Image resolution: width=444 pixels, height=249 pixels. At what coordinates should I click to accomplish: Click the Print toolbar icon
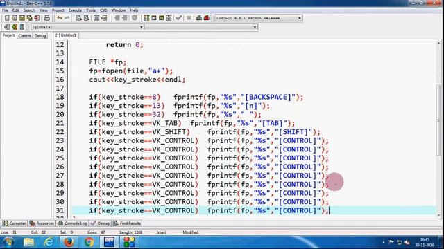click(46, 18)
